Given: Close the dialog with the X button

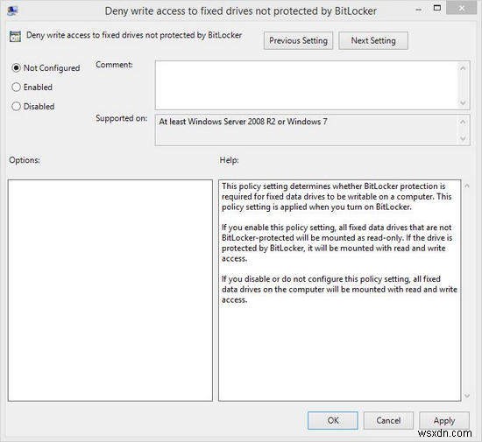Looking at the screenshot, I should tap(461, 9).
